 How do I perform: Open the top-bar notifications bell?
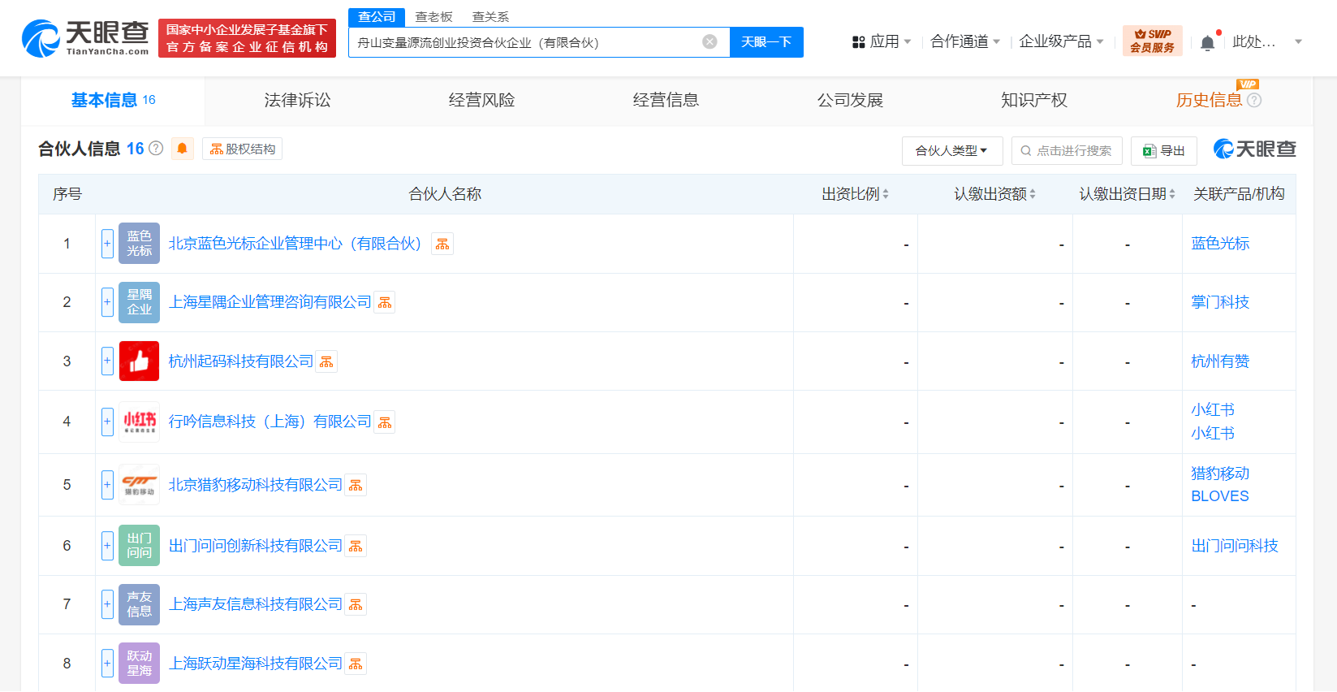coord(1208,42)
